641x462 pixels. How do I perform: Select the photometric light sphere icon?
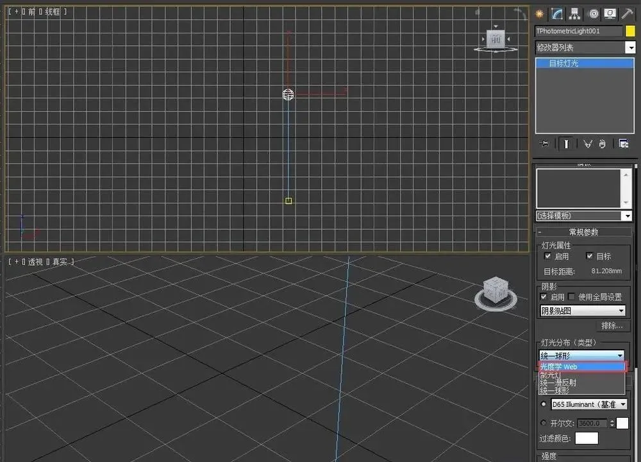(x=288, y=94)
